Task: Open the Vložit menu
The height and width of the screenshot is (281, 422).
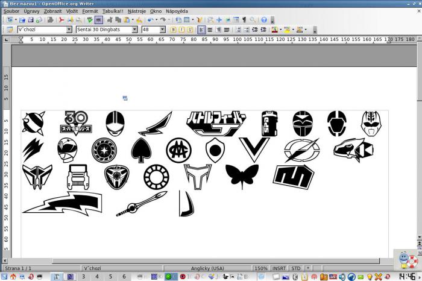Action: (x=72, y=11)
